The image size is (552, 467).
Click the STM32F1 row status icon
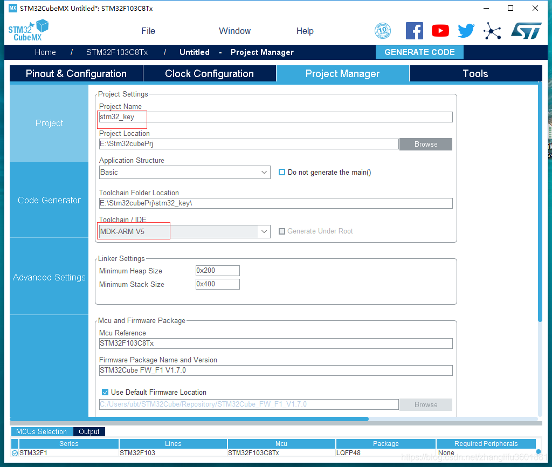(15, 453)
